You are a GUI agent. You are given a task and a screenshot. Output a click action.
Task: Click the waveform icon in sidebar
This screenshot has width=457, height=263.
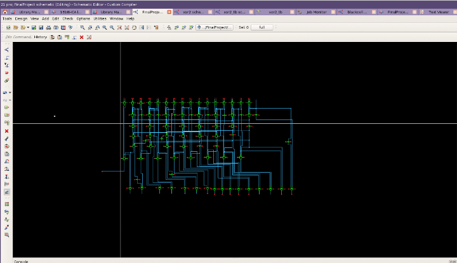point(7,220)
